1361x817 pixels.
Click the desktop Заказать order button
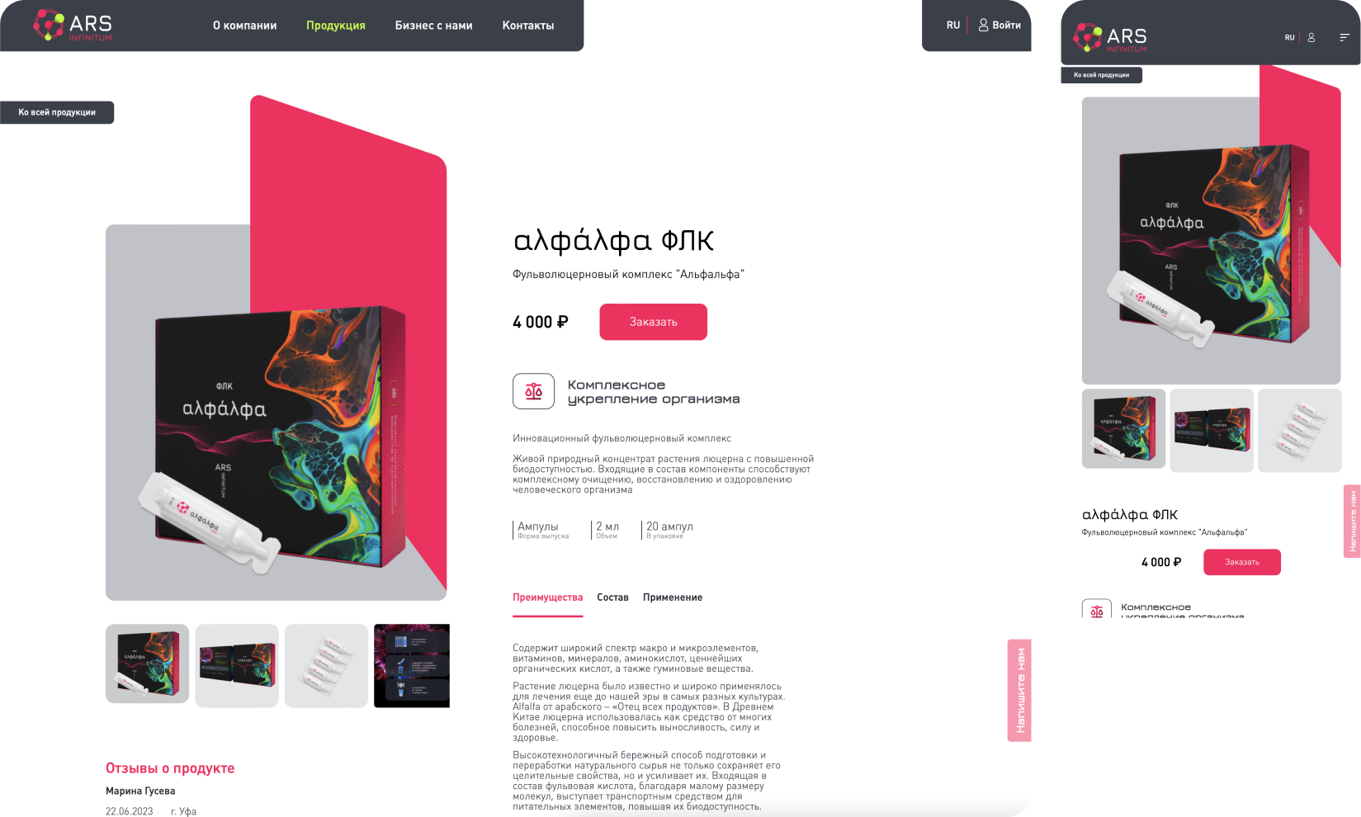click(x=654, y=322)
